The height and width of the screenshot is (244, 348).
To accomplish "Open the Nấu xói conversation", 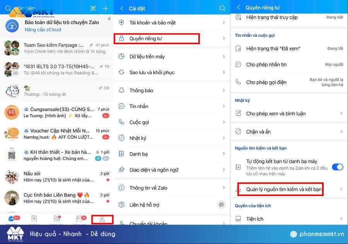I will tap(57, 177).
